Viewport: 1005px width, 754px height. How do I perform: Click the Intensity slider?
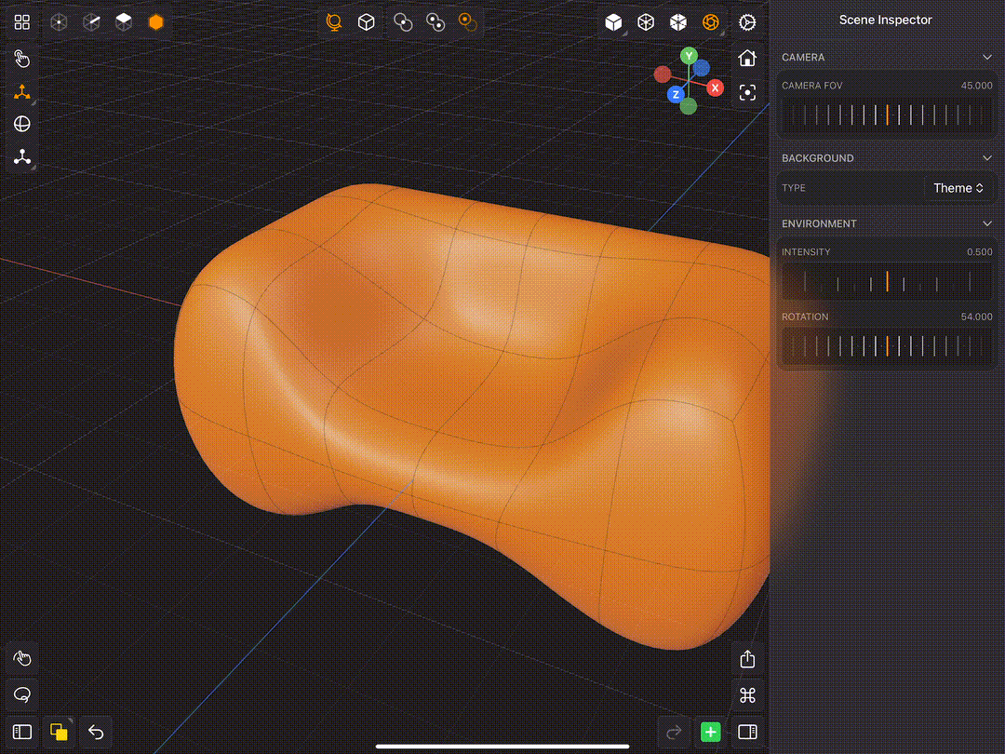click(x=887, y=281)
